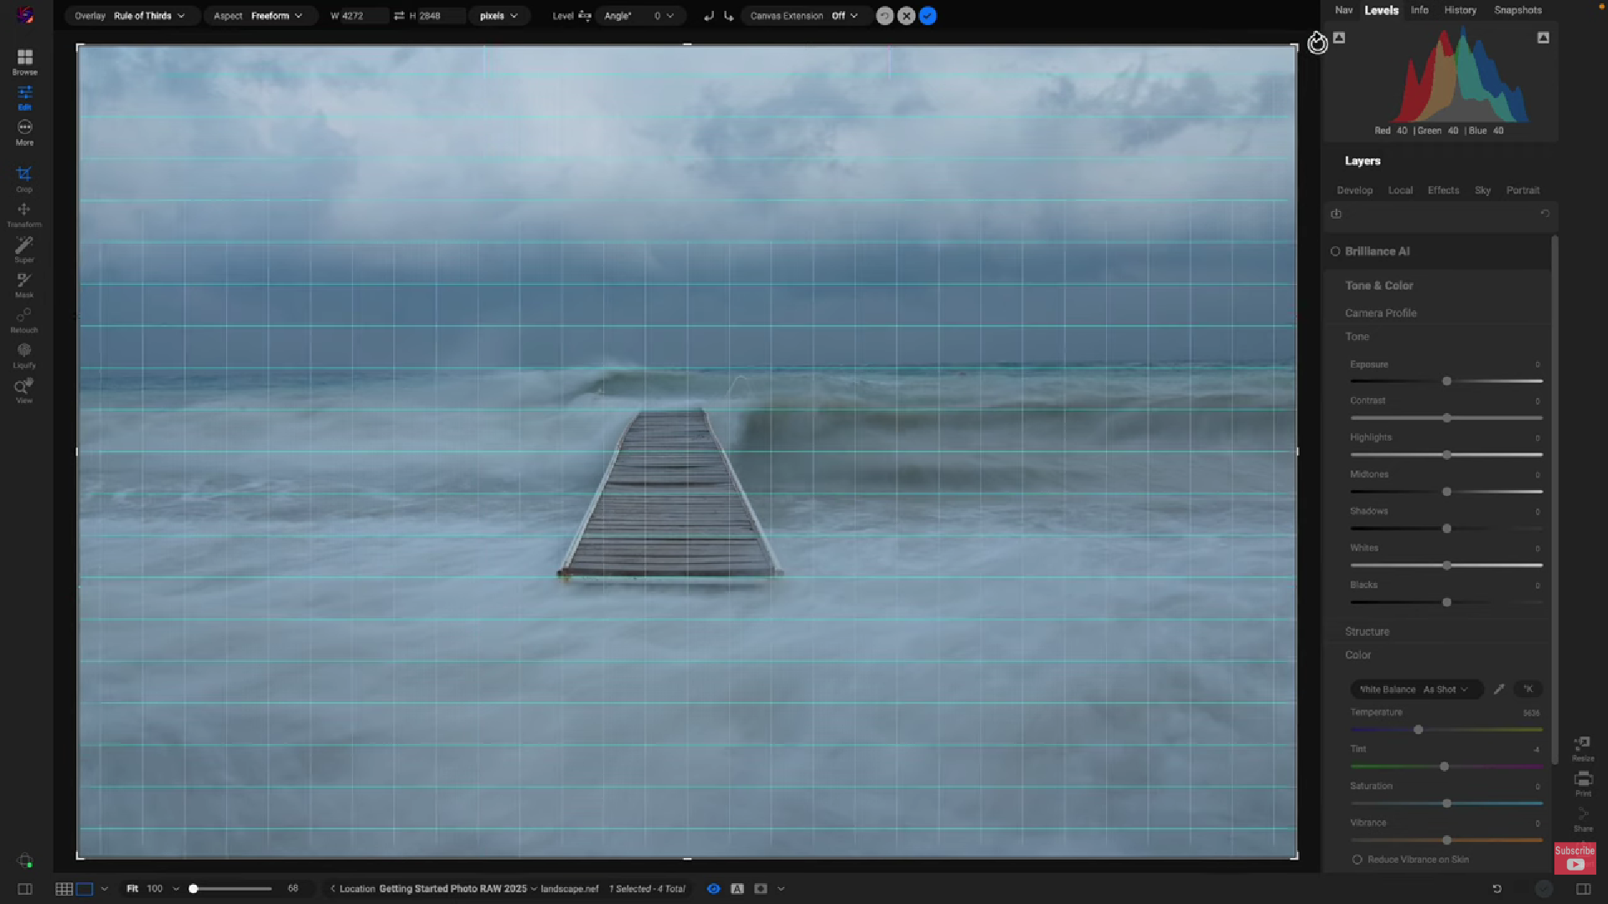The width and height of the screenshot is (1608, 904).
Task: Open the Browse module
Action: pos(24,62)
